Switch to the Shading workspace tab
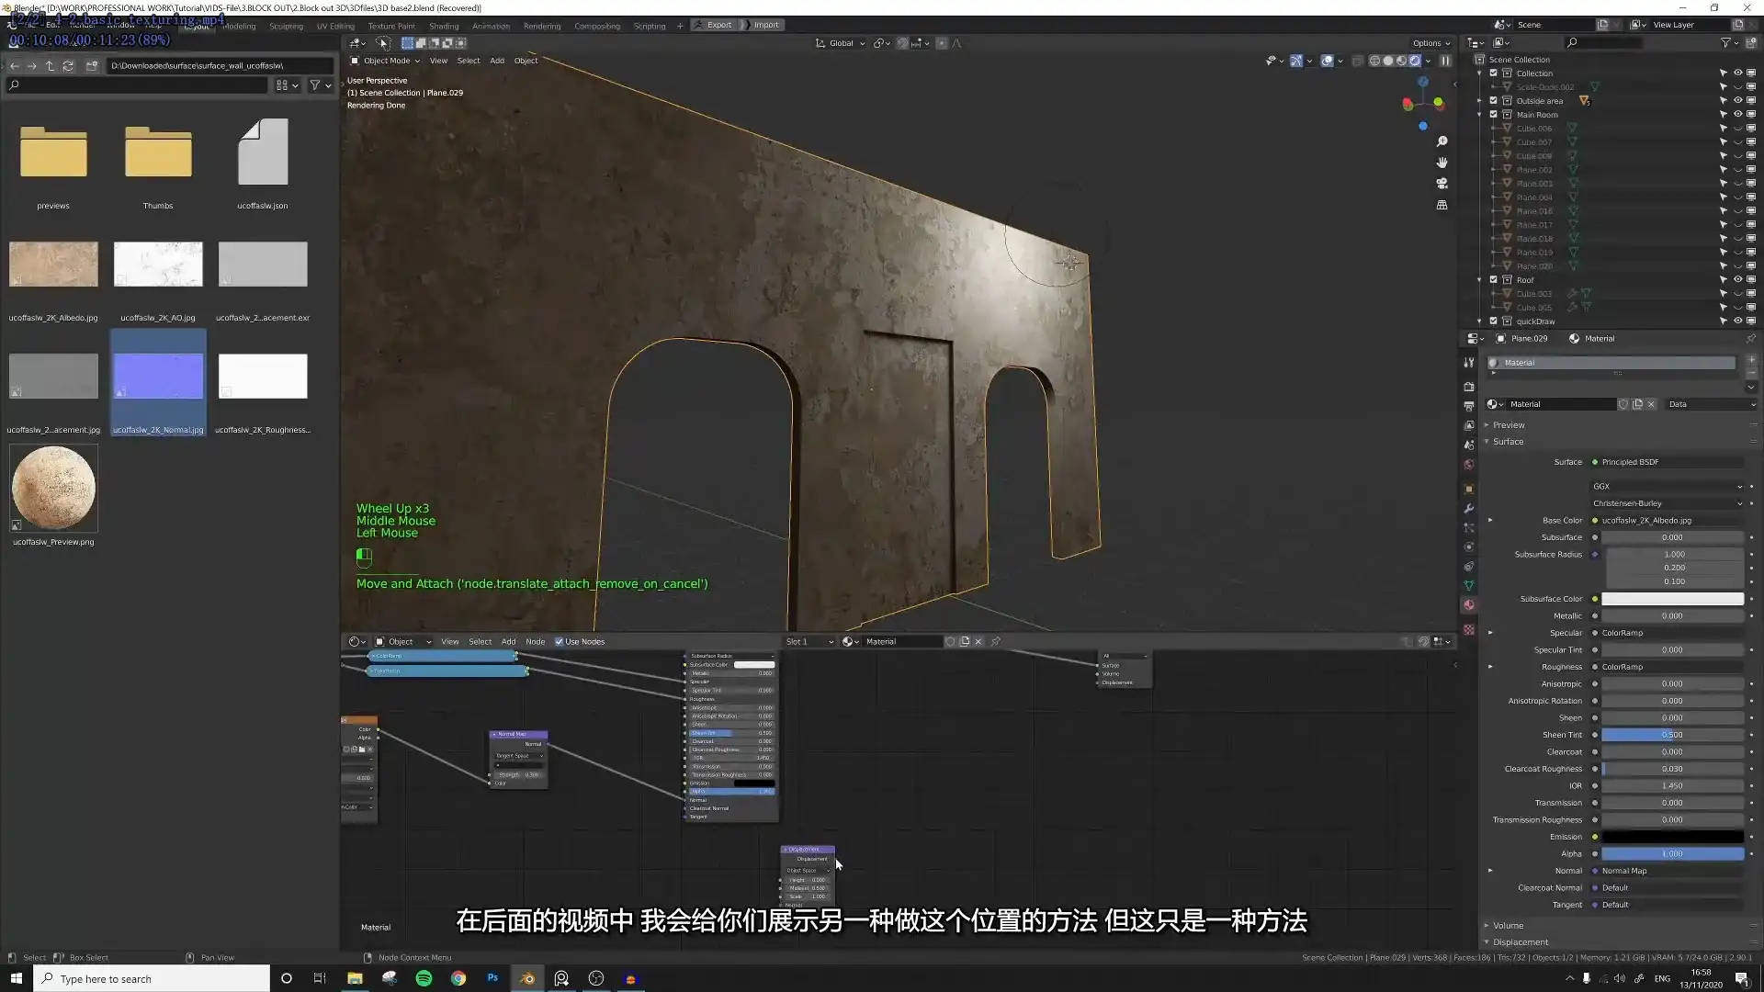1764x992 pixels. coord(444,25)
